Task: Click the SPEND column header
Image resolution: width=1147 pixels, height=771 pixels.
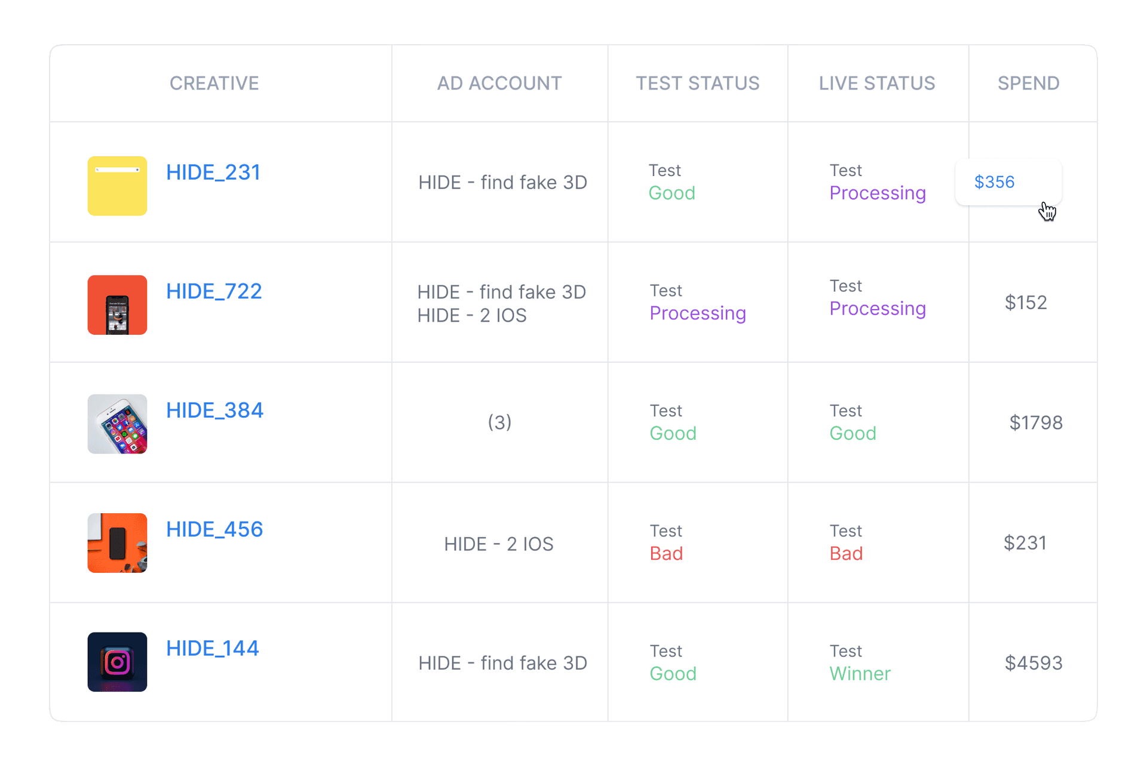Action: click(x=1029, y=83)
